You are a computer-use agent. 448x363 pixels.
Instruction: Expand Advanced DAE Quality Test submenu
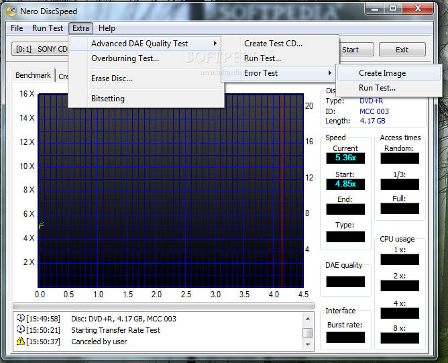tap(145, 44)
